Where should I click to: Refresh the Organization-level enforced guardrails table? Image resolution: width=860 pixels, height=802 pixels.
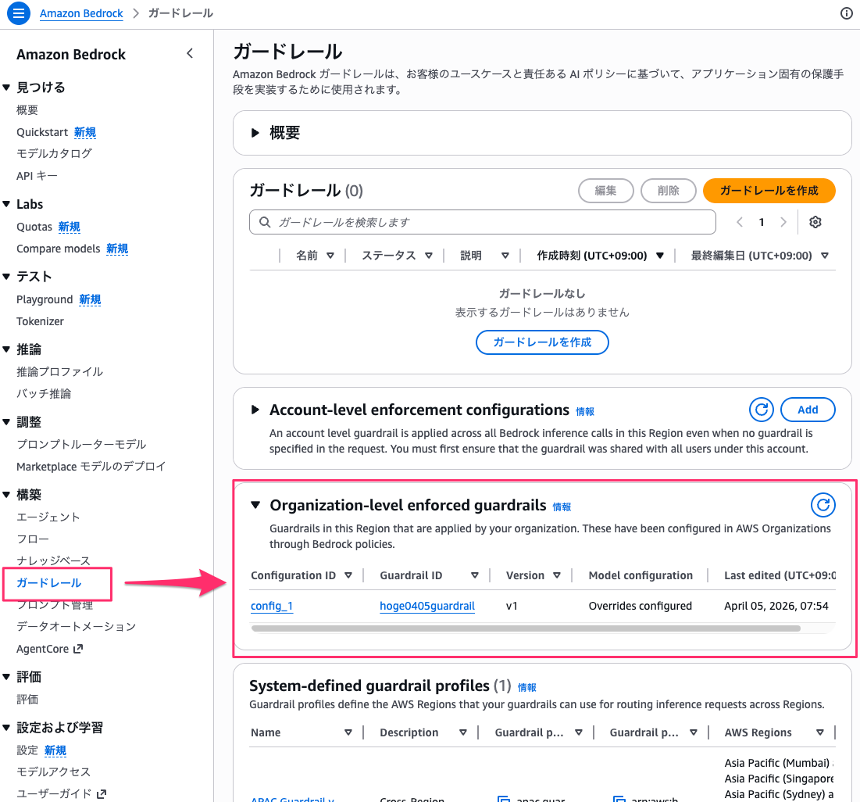point(823,505)
